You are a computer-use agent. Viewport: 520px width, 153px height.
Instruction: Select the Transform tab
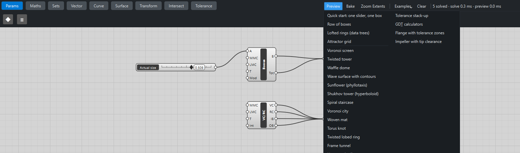coord(148,6)
